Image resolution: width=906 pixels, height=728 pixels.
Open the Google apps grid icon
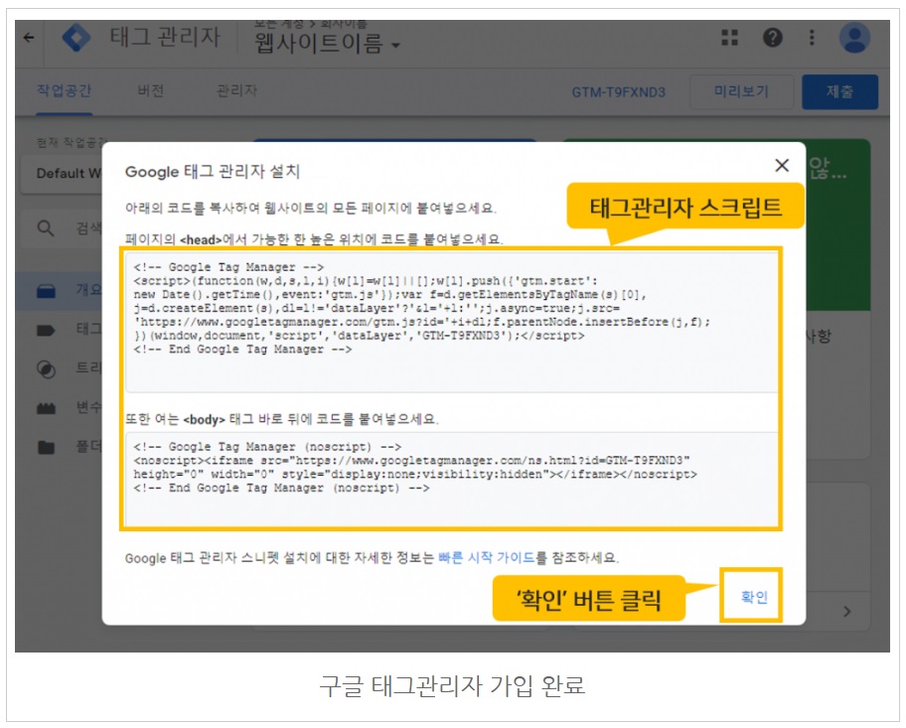[730, 38]
